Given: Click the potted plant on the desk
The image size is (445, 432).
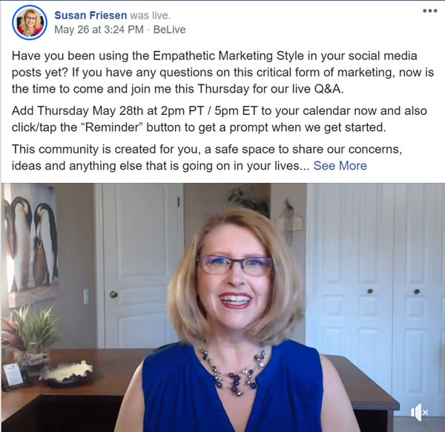Looking at the screenshot, I should click(x=30, y=334).
